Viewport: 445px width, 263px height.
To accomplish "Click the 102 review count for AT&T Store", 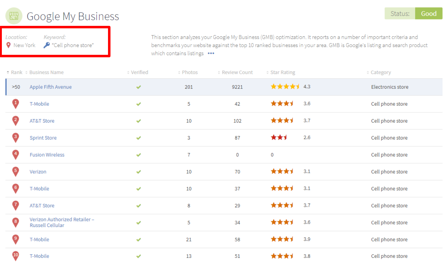I will coord(237,121).
